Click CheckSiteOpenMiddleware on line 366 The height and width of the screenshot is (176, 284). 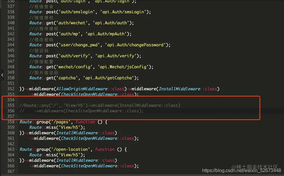click(x=89, y=166)
